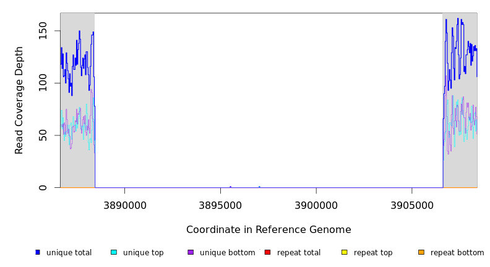Viewport: 490px width, 267px height.
Task: Click the 3890000 x-axis tick label
Action: 124,205
